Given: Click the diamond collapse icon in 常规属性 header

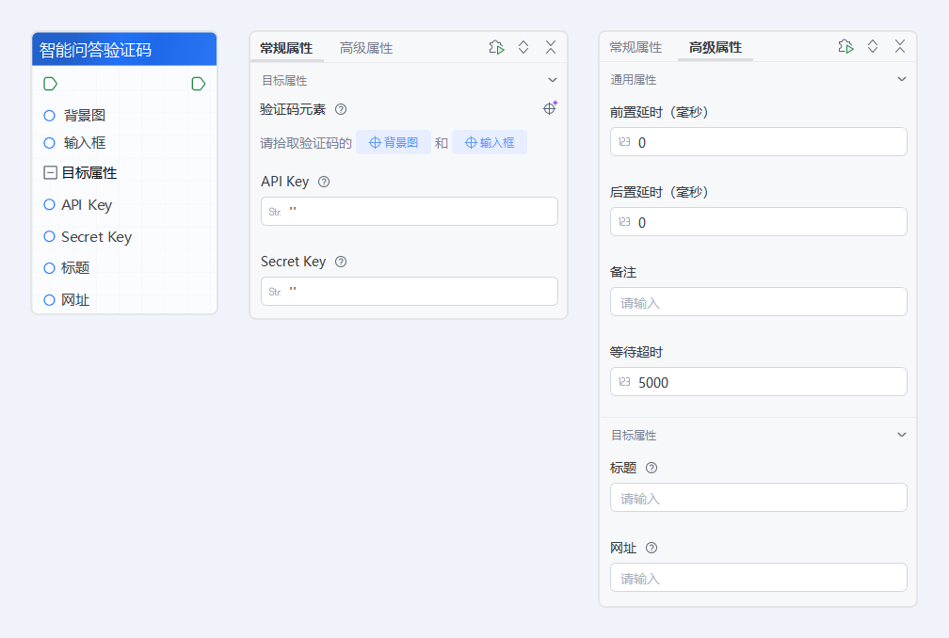Looking at the screenshot, I should tap(523, 46).
